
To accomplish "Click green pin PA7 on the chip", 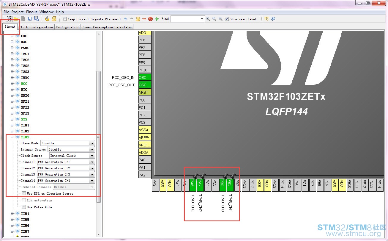I will (200, 185).
